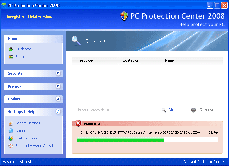Image resolution: width=229 pixels, height=166 pixels.
Task: Click the Language globe icon
Action: coord(11,131)
